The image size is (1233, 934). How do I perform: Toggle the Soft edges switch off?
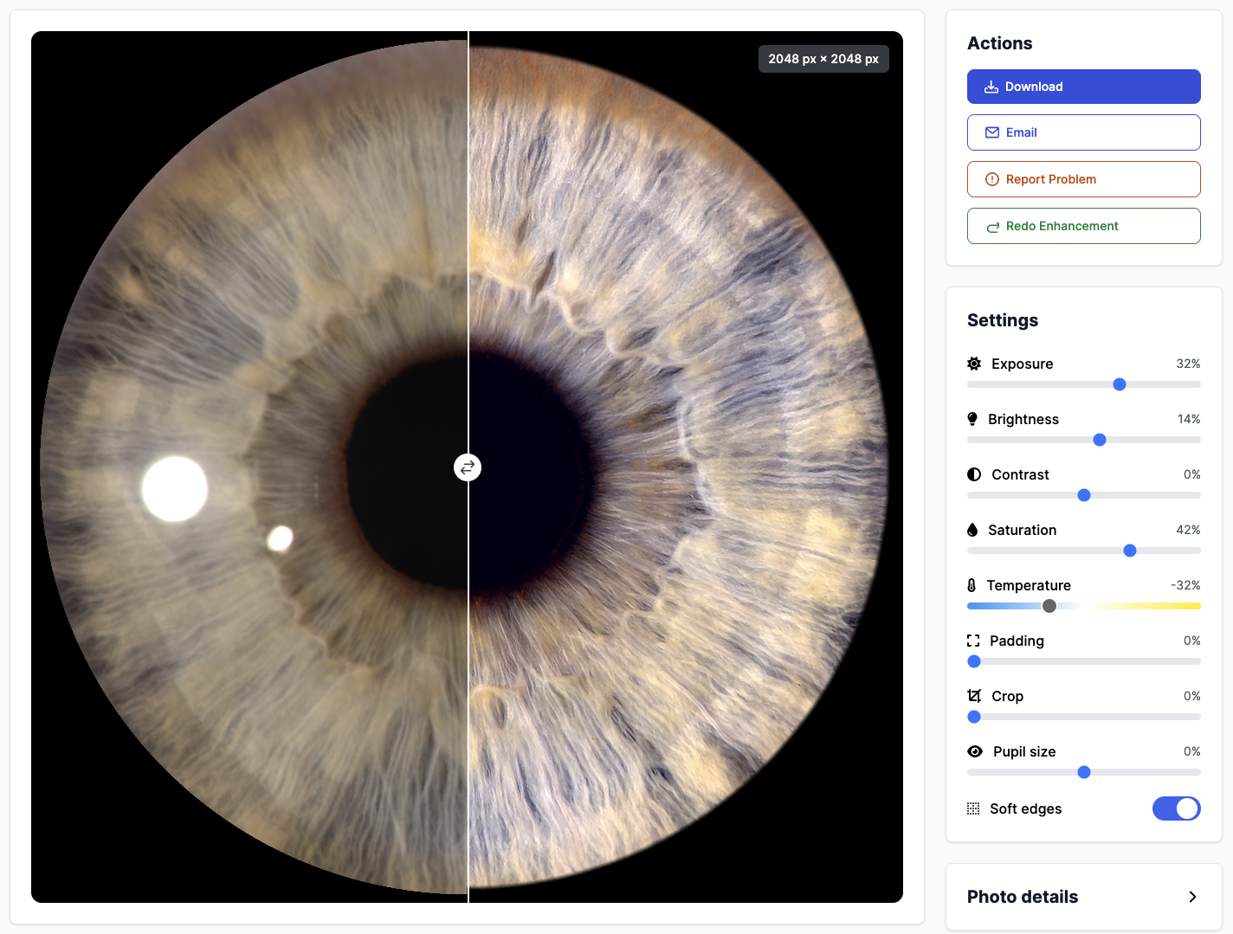coord(1176,808)
